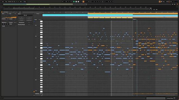Image resolution: width=179 pixels, height=100 pixels.
Task: Click the horizontal scrollbar at the bottom
Action: tap(74, 98)
